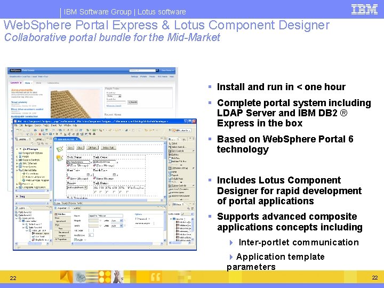Expand the Pages node in navigator tree
Image resolution: width=384 pixels, height=288 pixels.
point(17,156)
